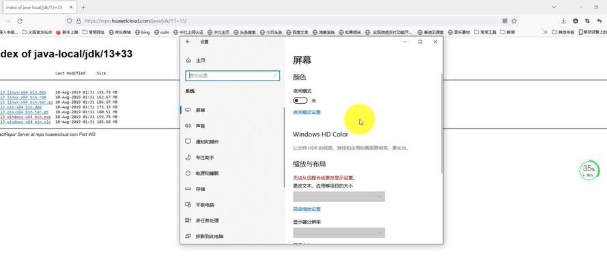Open 平板电脑 tablet settings
Image resolution: width=607 pixels, height=273 pixels.
click(232, 205)
